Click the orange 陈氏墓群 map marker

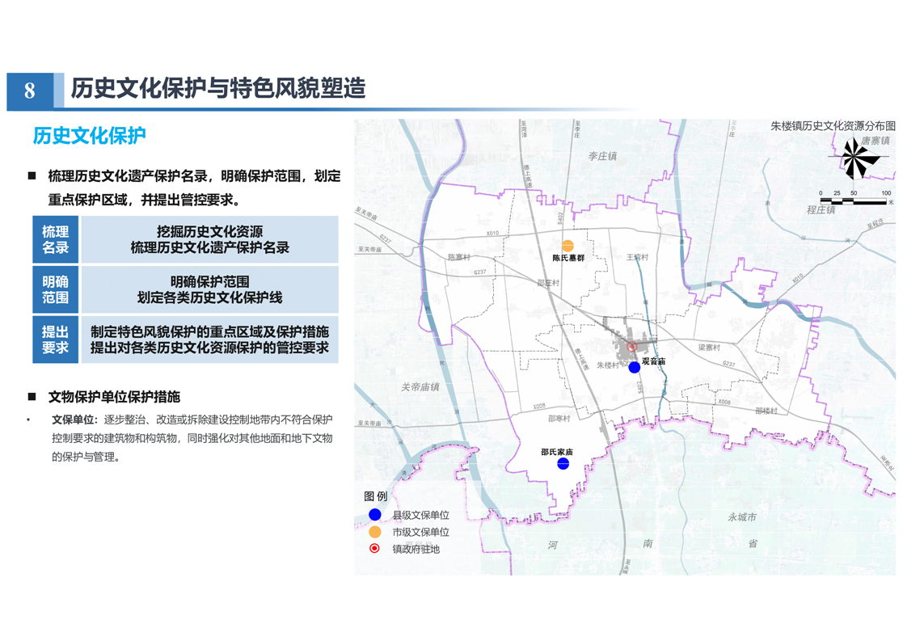tap(567, 246)
